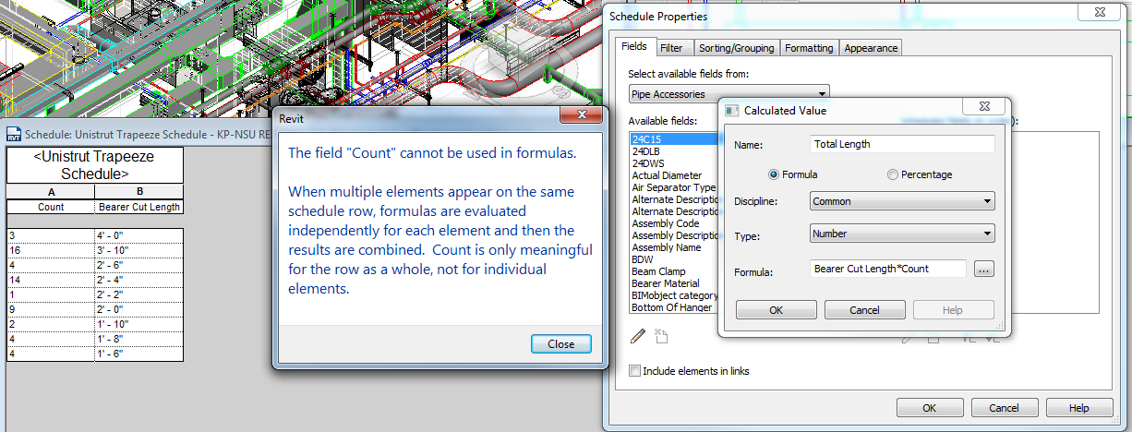The width and height of the screenshot is (1132, 432).
Task: Click the 1' - 10" length cell
Action: pos(138,324)
